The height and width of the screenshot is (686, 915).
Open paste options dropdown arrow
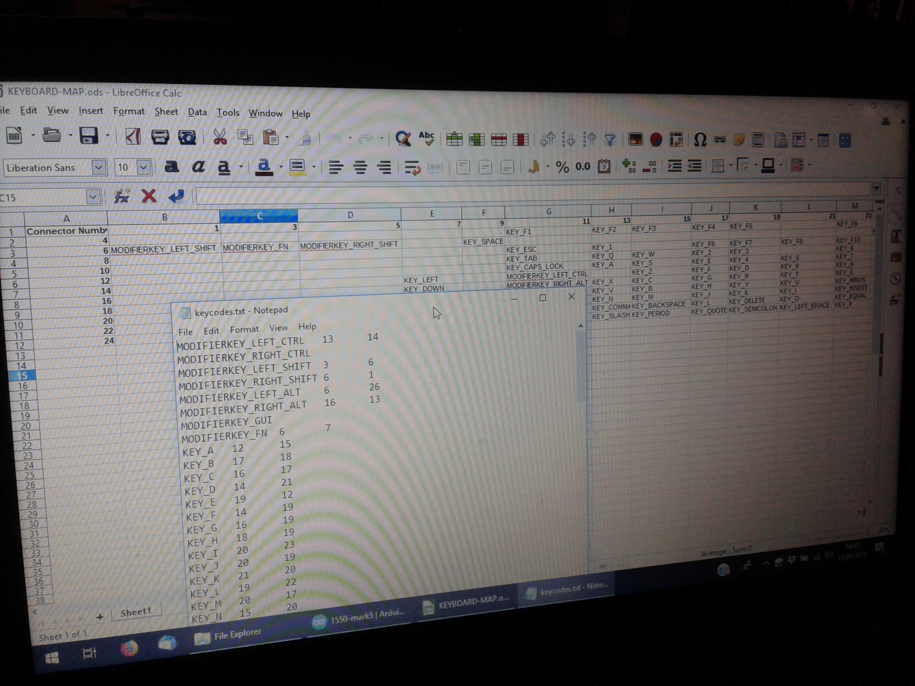(x=287, y=138)
